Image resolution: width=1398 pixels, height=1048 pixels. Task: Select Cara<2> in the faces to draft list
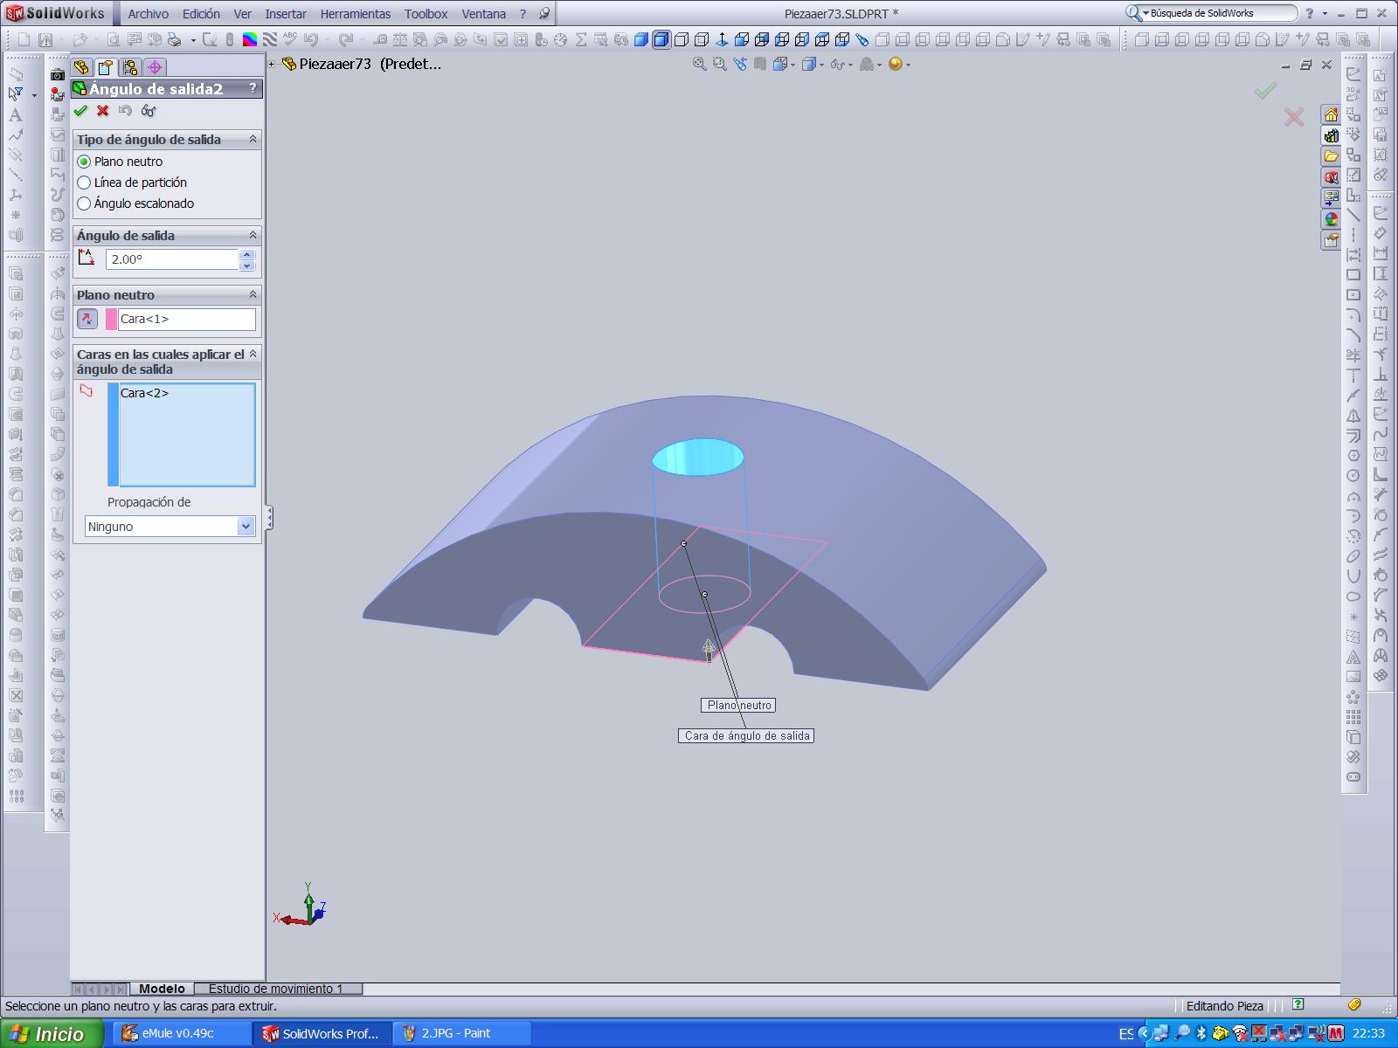[x=144, y=393]
